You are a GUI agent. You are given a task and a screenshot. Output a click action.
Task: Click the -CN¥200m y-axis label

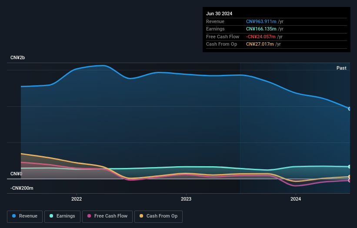point(22,188)
